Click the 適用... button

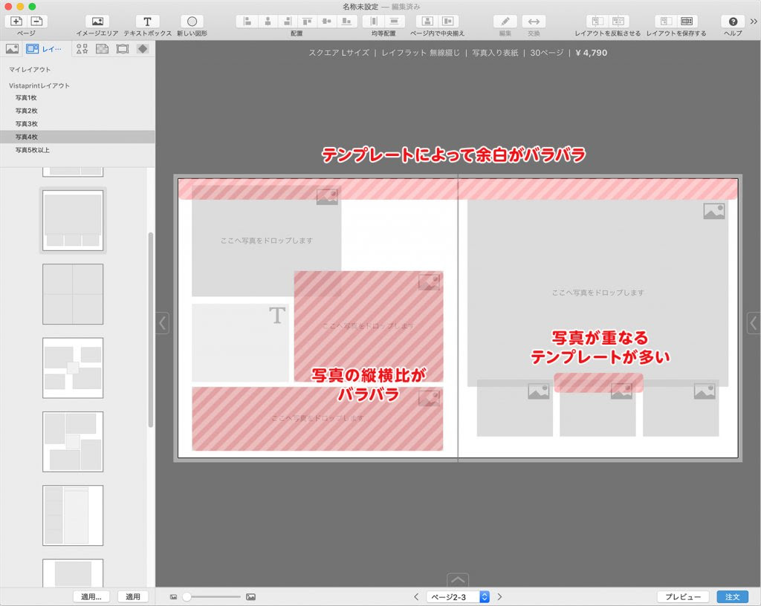coord(91,597)
